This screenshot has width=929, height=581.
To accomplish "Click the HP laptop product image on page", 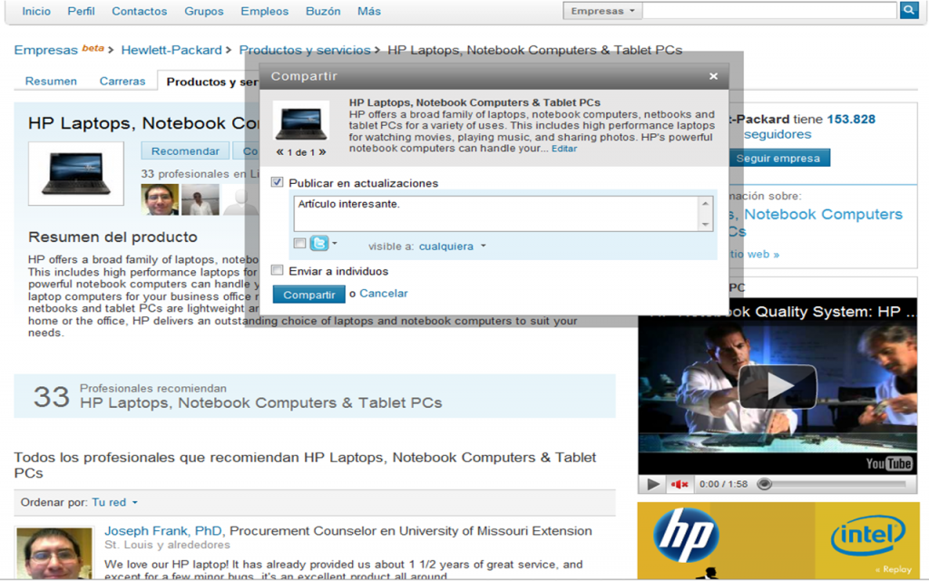I will 76,173.
